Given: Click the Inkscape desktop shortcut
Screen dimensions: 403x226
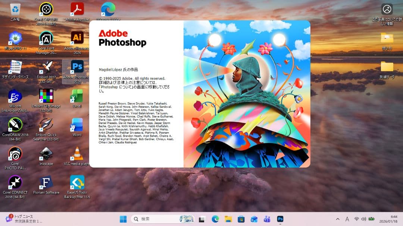Looking at the screenshot, I should pyautogui.click(x=46, y=154).
